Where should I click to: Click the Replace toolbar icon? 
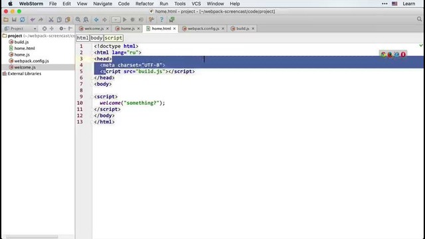86,19
